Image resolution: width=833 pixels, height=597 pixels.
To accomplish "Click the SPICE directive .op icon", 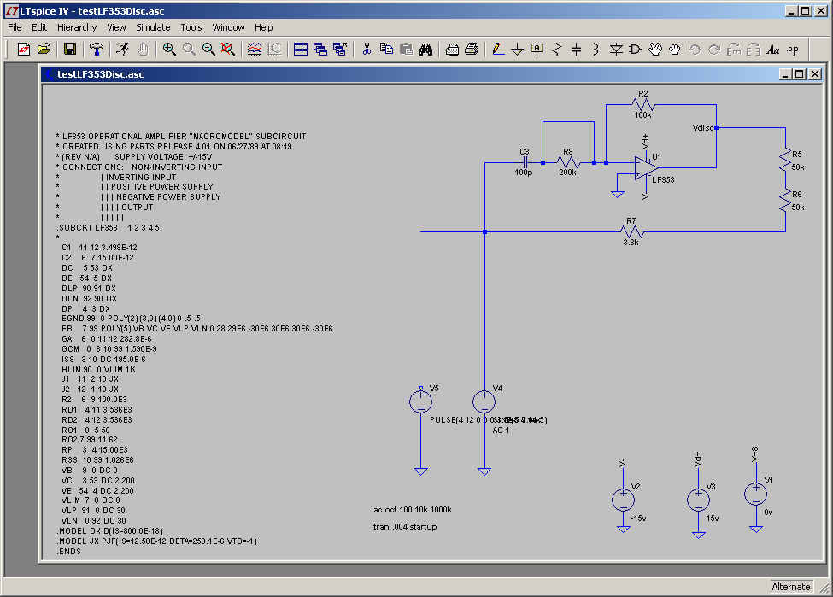I will [x=793, y=50].
